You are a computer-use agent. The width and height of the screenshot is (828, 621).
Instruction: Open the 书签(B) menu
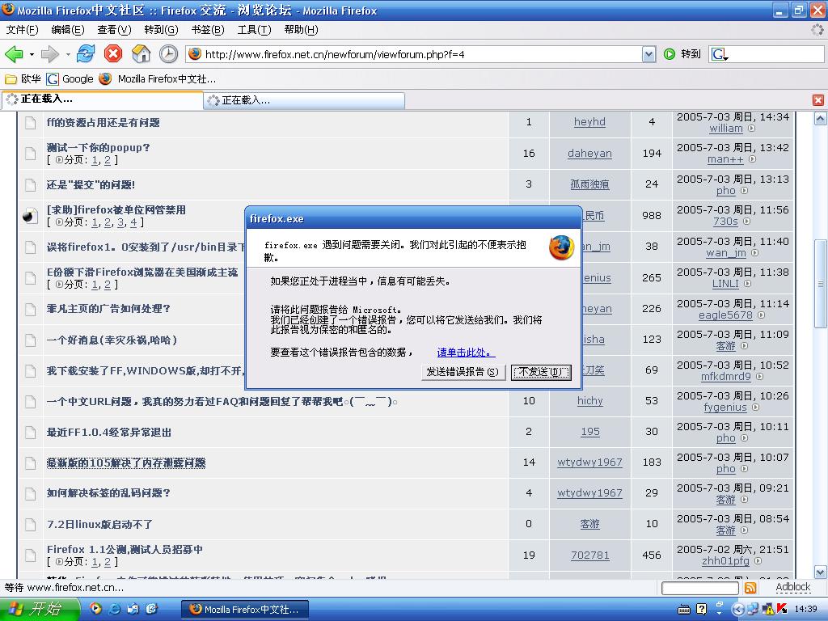[208, 30]
